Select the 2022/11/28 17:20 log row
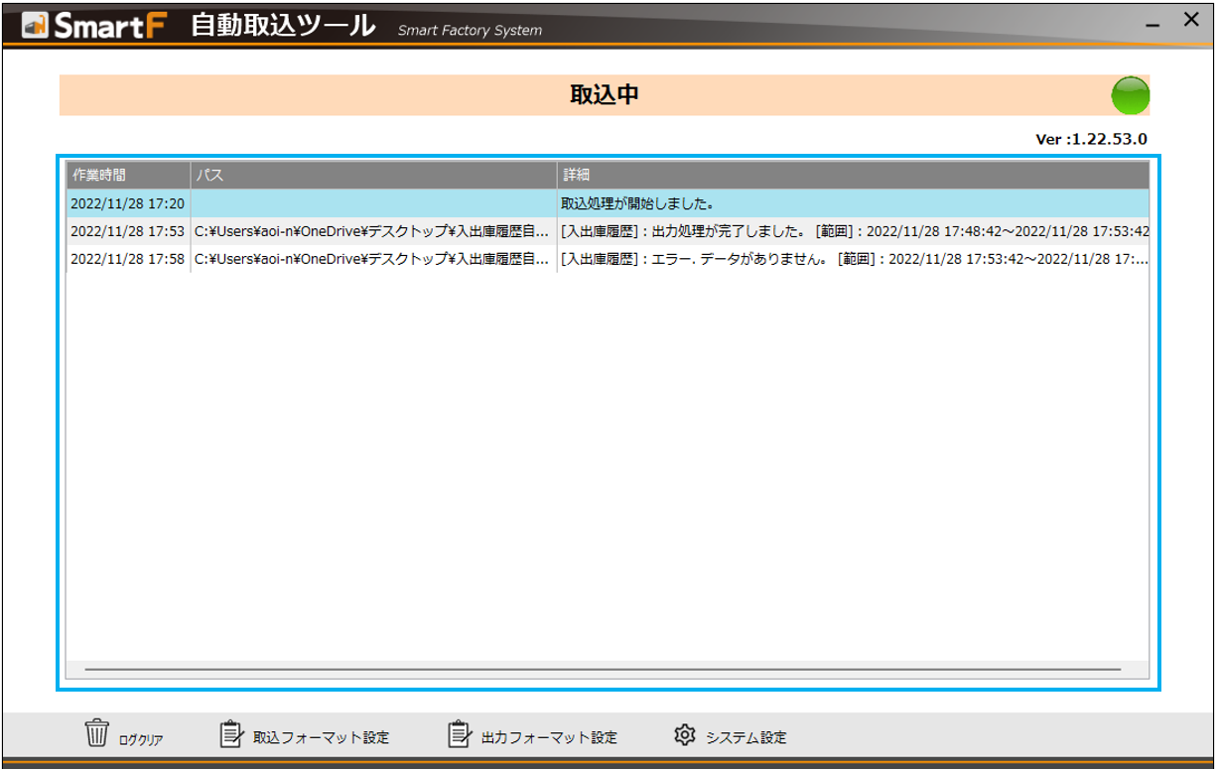Viewport: 1218px width, 769px height. tap(298, 200)
